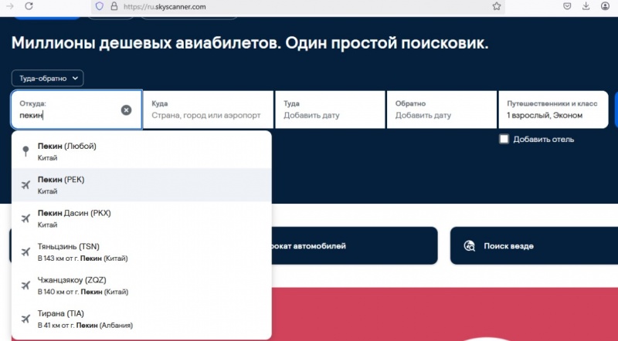
Task: Click the airplane icon next to Пекин (PEK)
Action: [25, 184]
